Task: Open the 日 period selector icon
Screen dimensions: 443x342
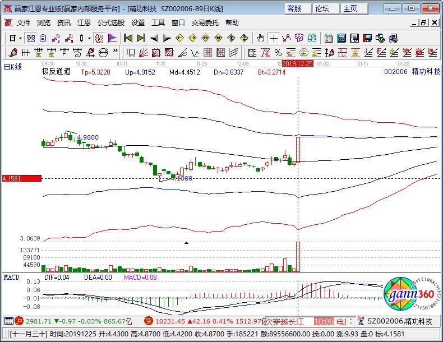Action: tap(12, 38)
